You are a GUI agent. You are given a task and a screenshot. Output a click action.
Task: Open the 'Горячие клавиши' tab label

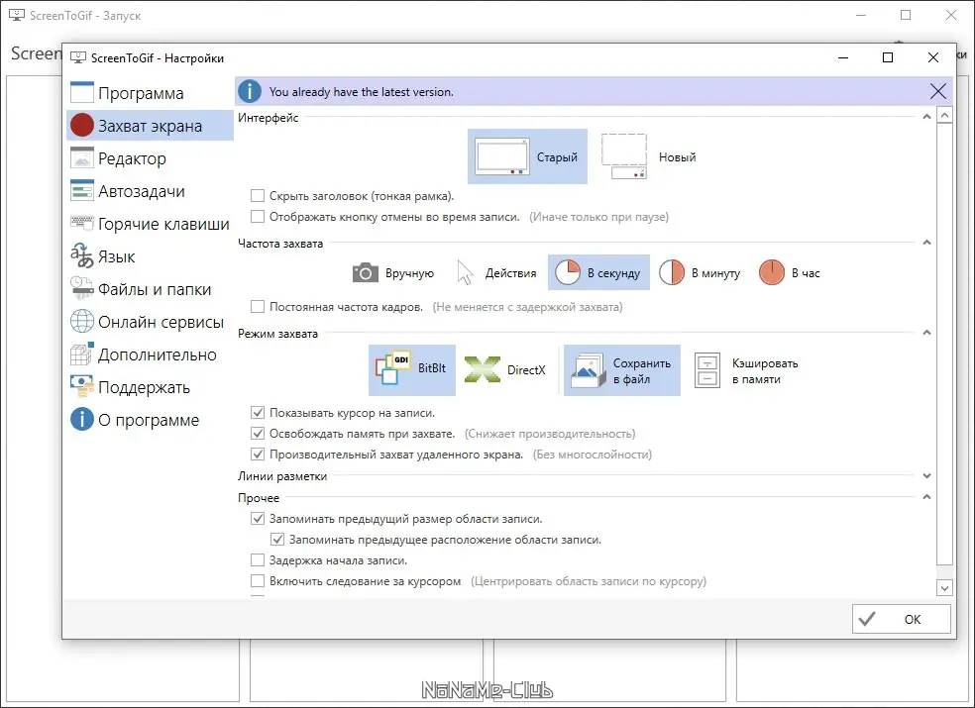pos(164,224)
